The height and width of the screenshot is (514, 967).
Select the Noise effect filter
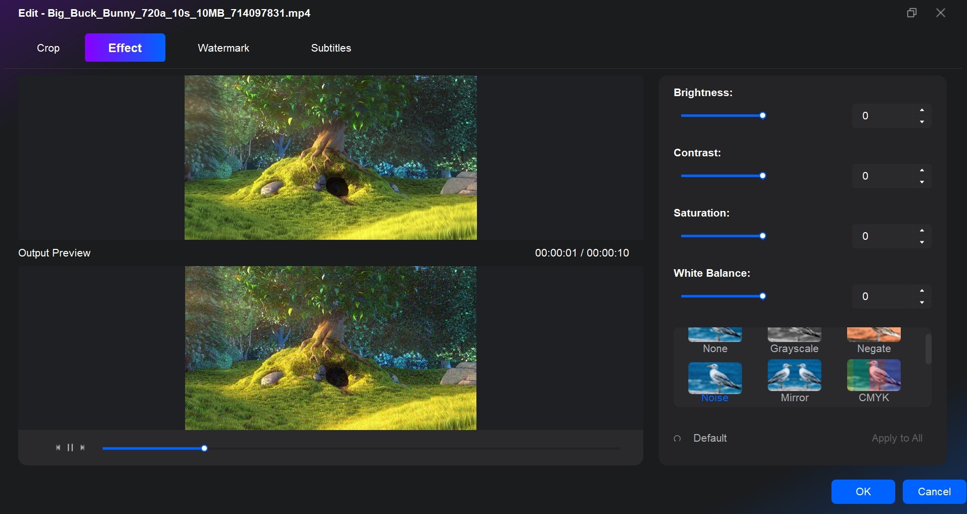[715, 379]
